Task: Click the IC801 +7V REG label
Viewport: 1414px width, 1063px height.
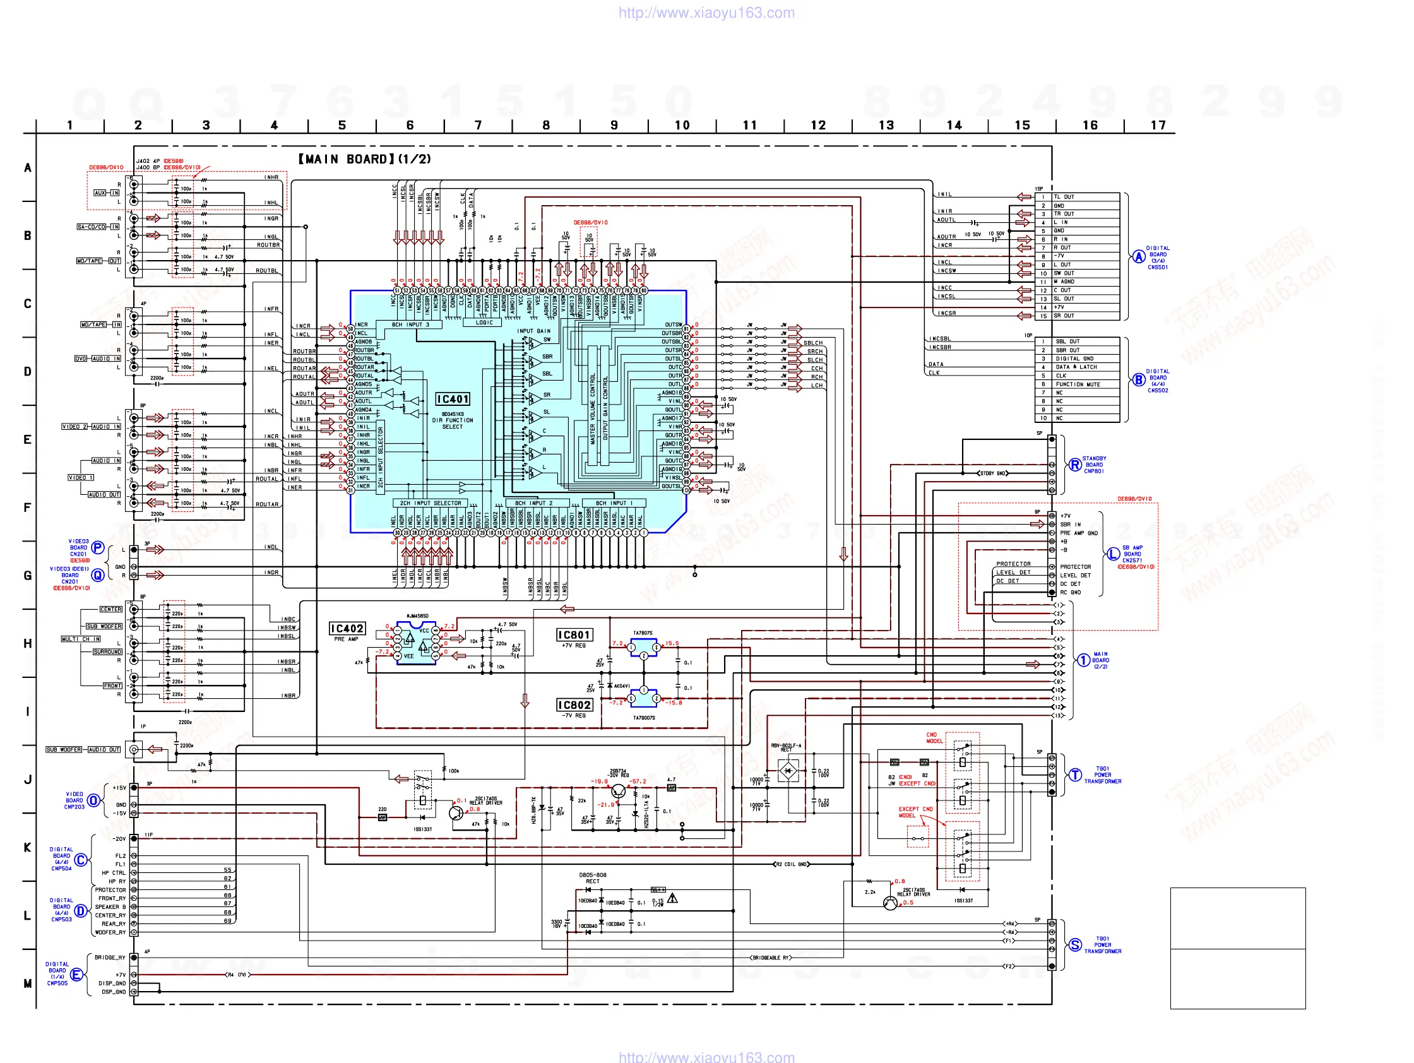Action: pyautogui.click(x=574, y=636)
